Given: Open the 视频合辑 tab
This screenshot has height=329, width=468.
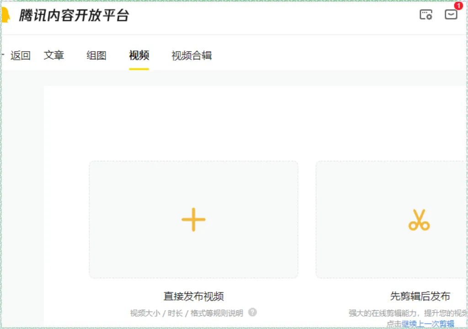Looking at the screenshot, I should click(x=191, y=55).
